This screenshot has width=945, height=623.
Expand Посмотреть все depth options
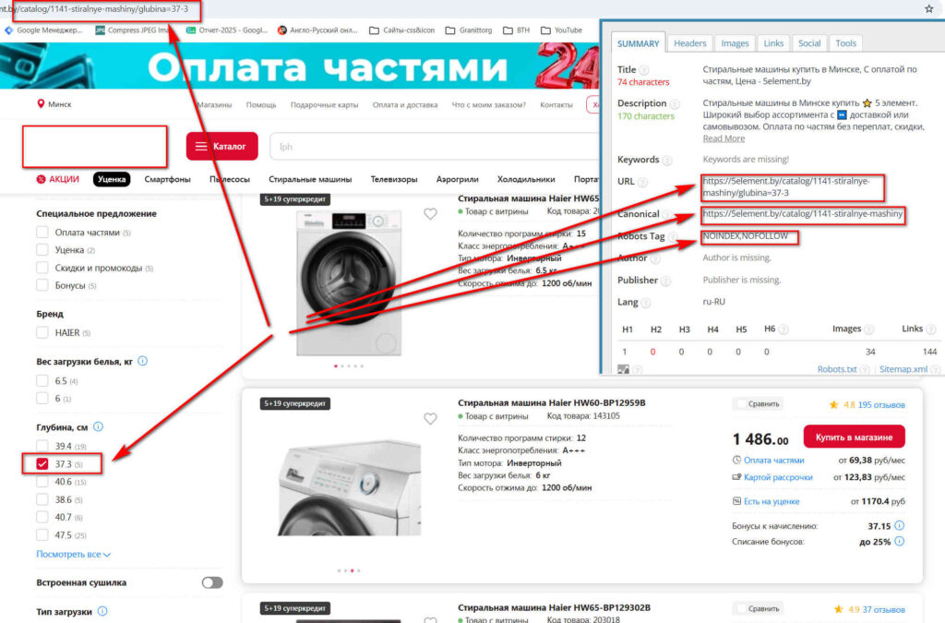[x=73, y=554]
